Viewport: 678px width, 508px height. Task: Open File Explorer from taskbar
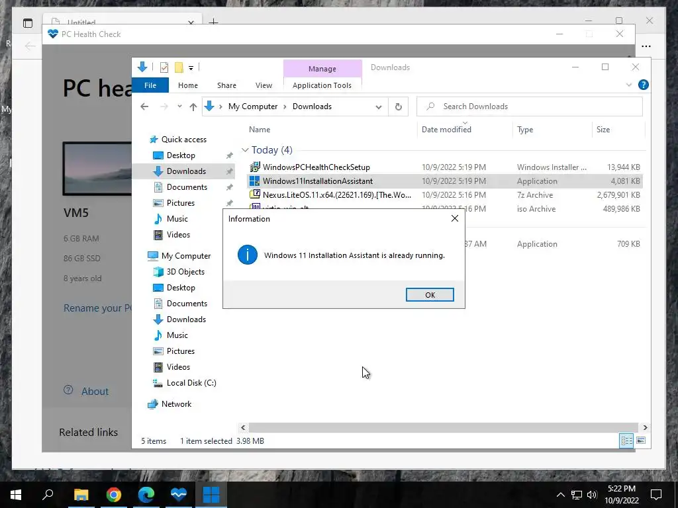point(81,495)
